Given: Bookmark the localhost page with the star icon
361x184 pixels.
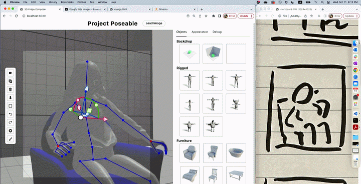Looking at the screenshot, I should tap(206, 16).
